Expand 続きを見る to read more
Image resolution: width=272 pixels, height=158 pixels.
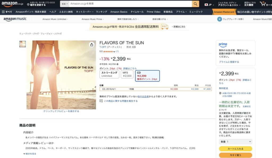(30, 154)
